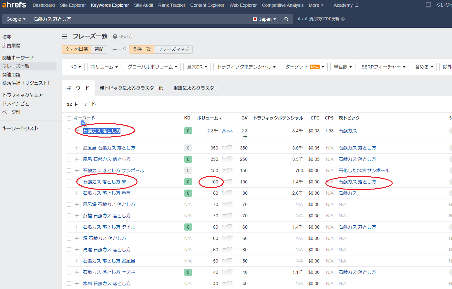Switch to 親トピックによるクラスター化 tab
Image resolution: width=452 pixels, height=289 pixels.
(131, 88)
